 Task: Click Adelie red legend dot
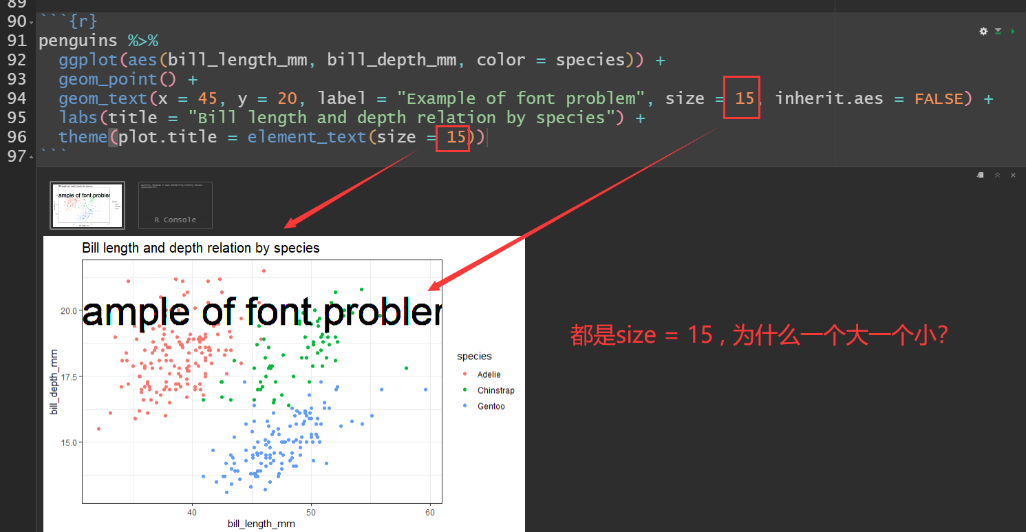[464, 374]
